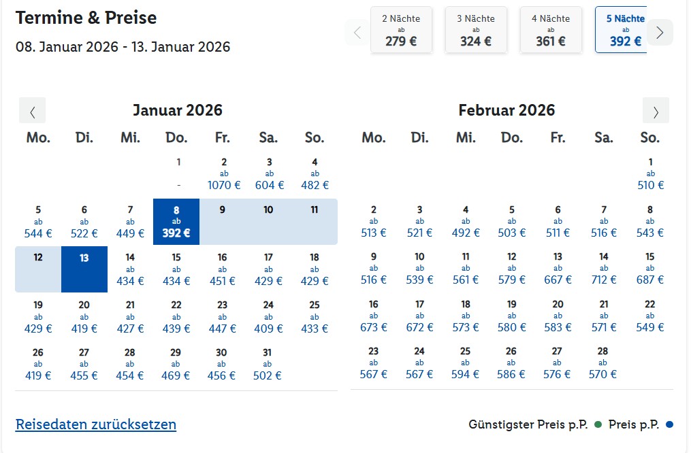691x453 pixels.
Task: Pick February 4 for 492 €
Action: point(466,222)
